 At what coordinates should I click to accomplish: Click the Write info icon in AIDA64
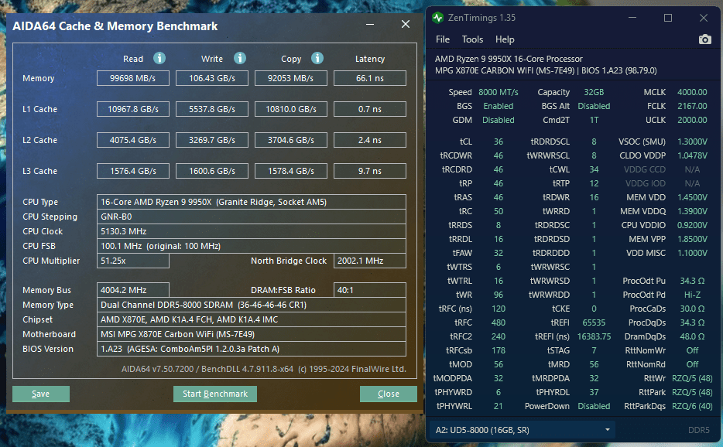click(239, 58)
